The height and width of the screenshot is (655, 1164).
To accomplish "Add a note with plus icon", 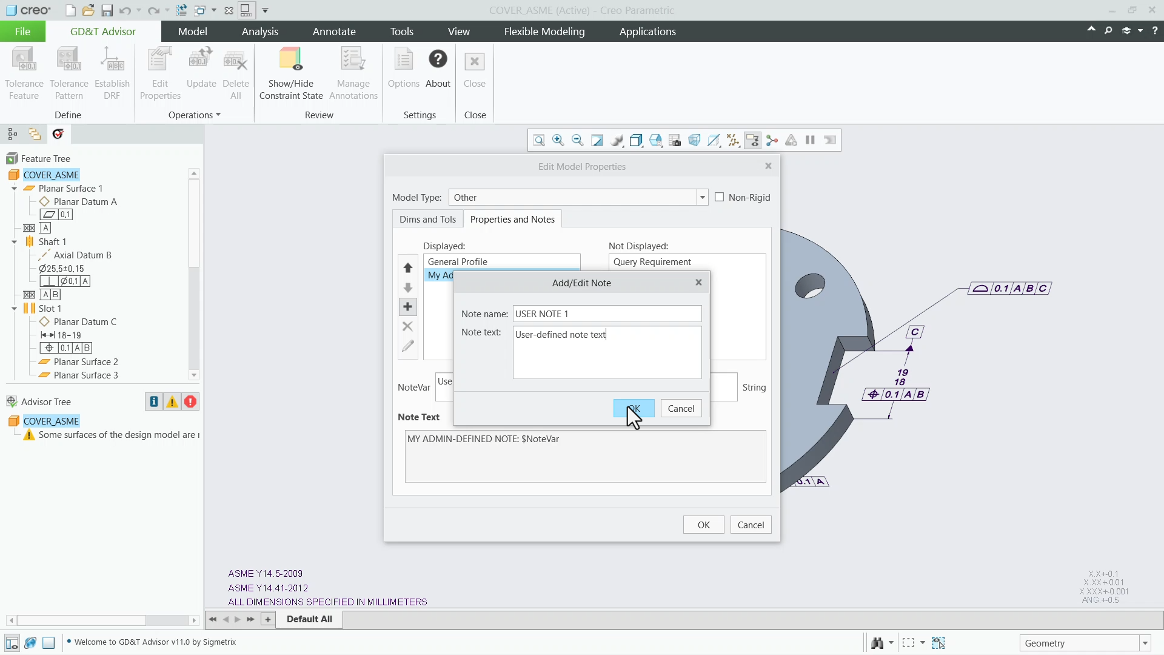I will (407, 307).
